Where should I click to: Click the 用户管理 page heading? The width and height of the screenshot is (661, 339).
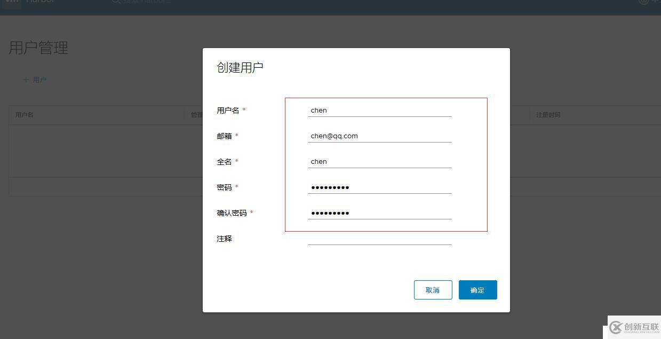[38, 48]
